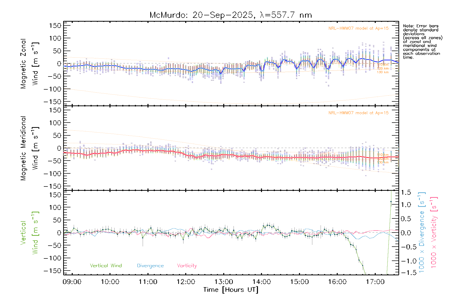Click the McMurdo 20-Sep-2025 plot title
453x302 pixels.
pos(231,15)
